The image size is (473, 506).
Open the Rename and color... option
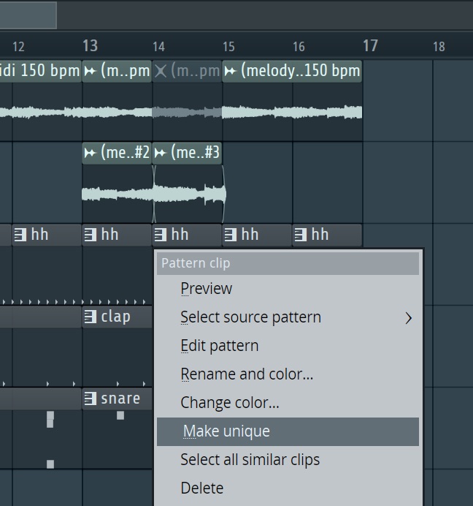click(288, 374)
